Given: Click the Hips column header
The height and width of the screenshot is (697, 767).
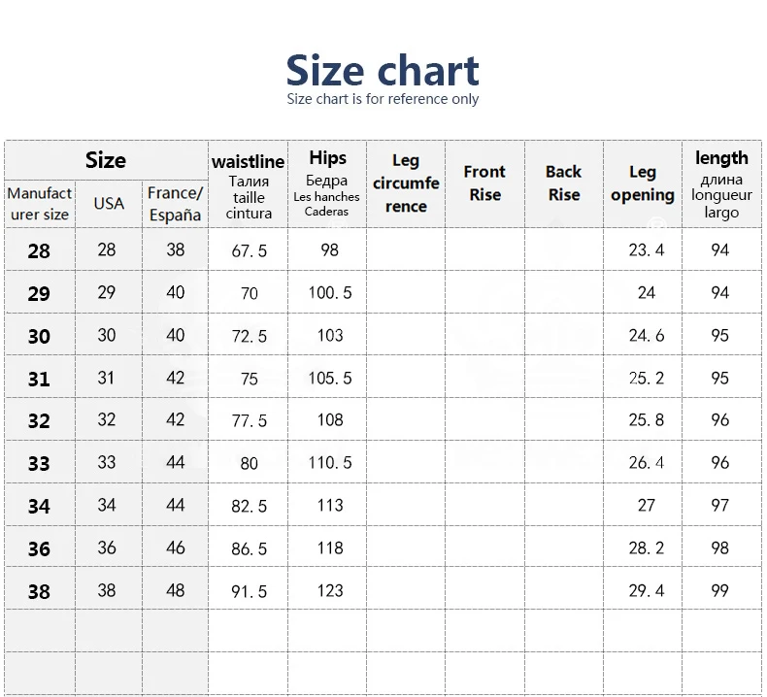Looking at the screenshot, I should pos(327,184).
